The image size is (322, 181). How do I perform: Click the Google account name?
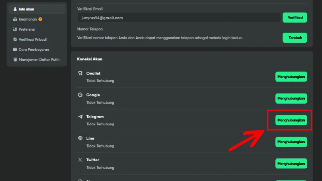[x=93, y=95]
